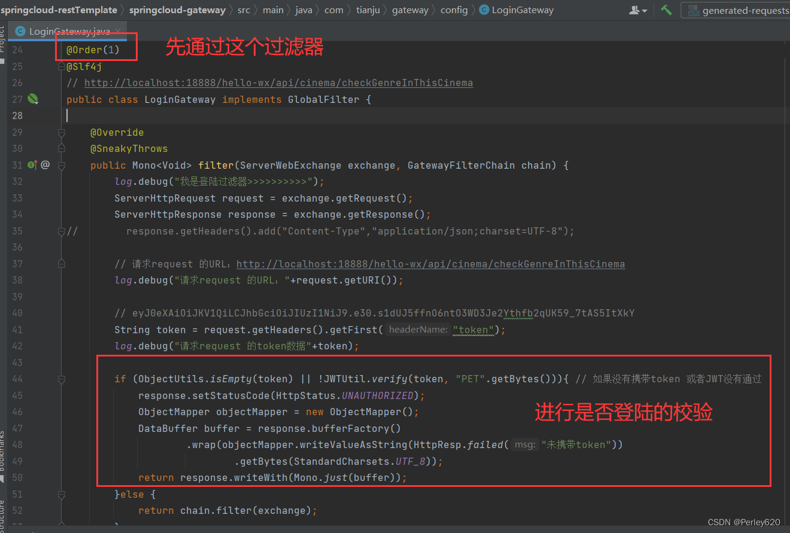
Task: Click the config breadcrumb
Action: tap(454, 10)
